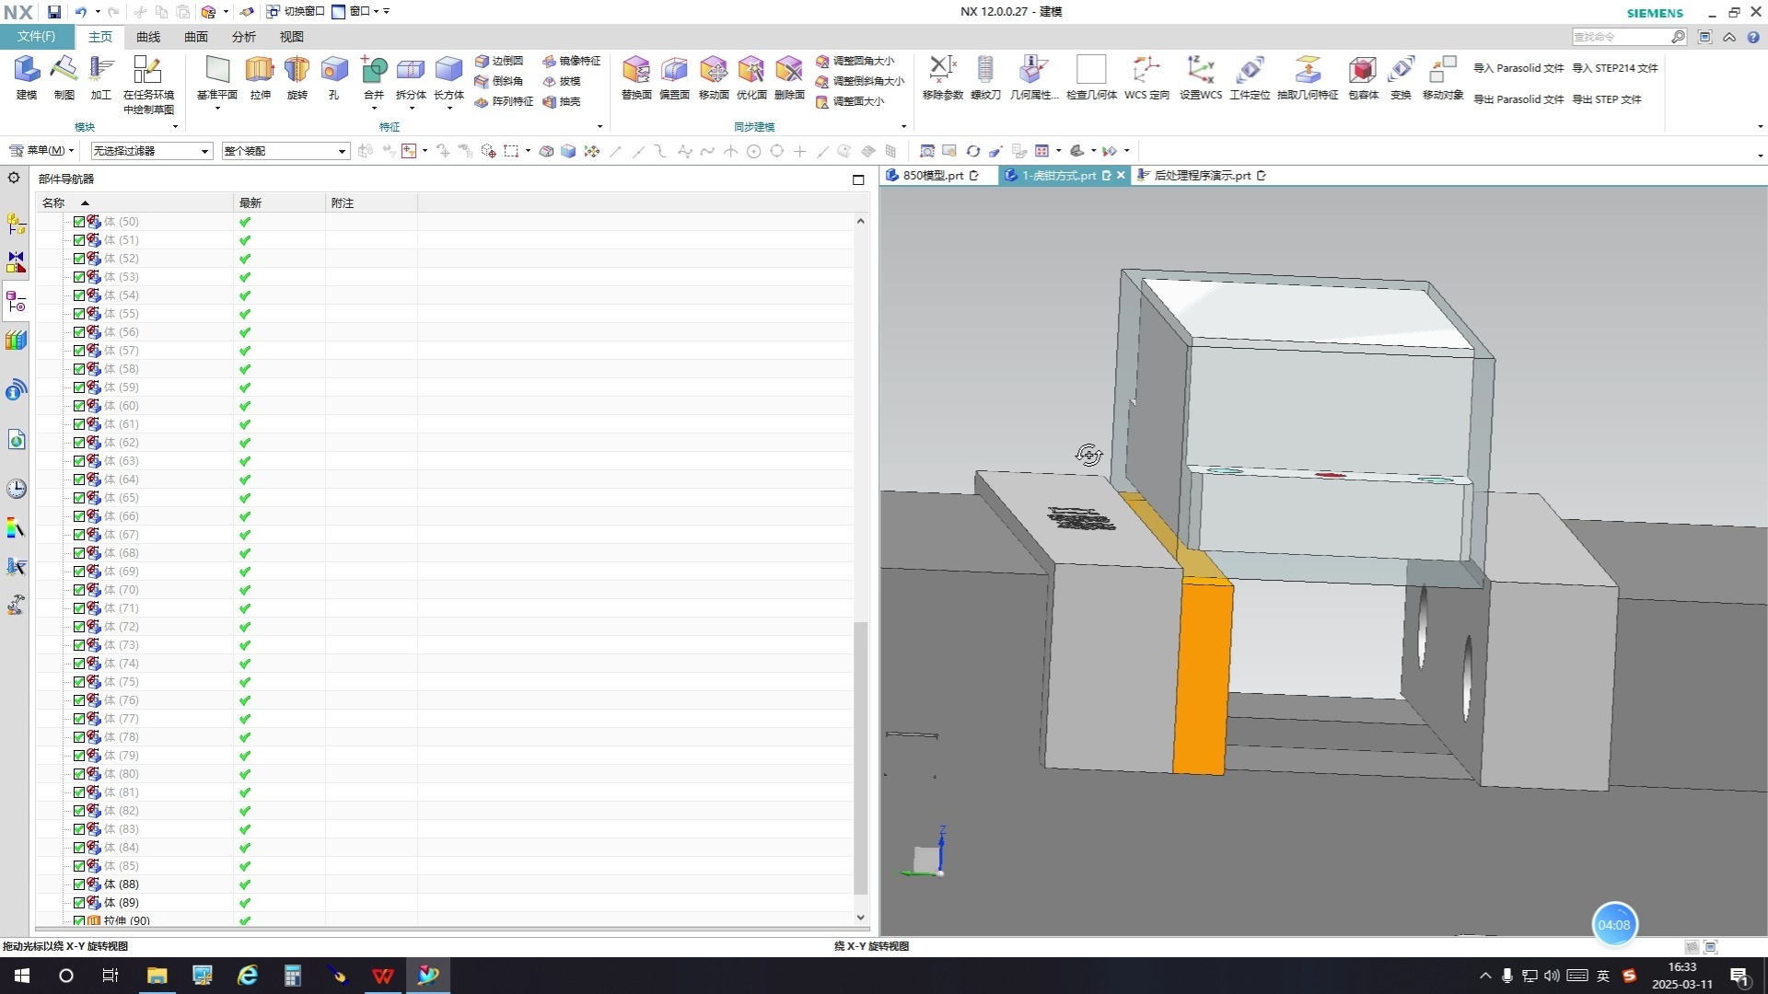Toggle checkbox for 体 (65)
1768x994 pixels.
click(79, 498)
